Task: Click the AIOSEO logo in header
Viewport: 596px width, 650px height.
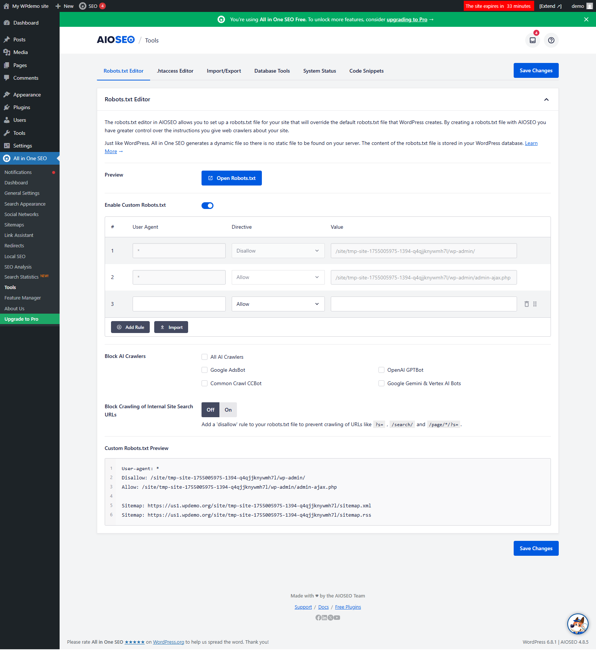Action: point(115,40)
